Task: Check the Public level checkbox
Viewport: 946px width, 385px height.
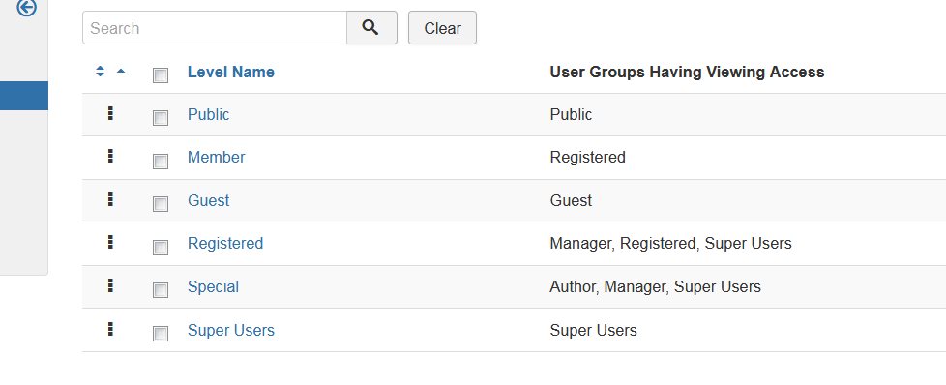Action: click(161, 118)
